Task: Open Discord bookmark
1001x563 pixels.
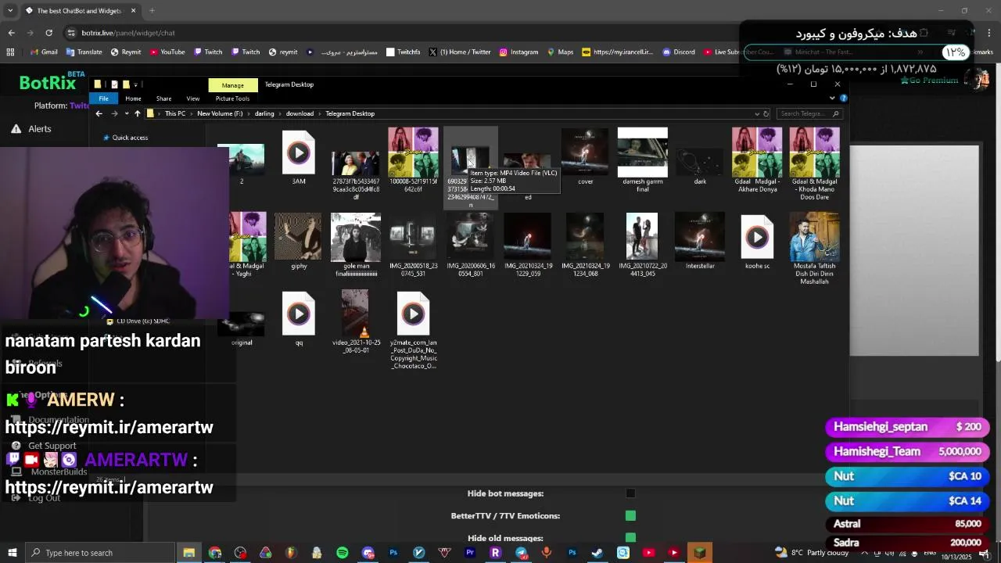Action: point(679,52)
